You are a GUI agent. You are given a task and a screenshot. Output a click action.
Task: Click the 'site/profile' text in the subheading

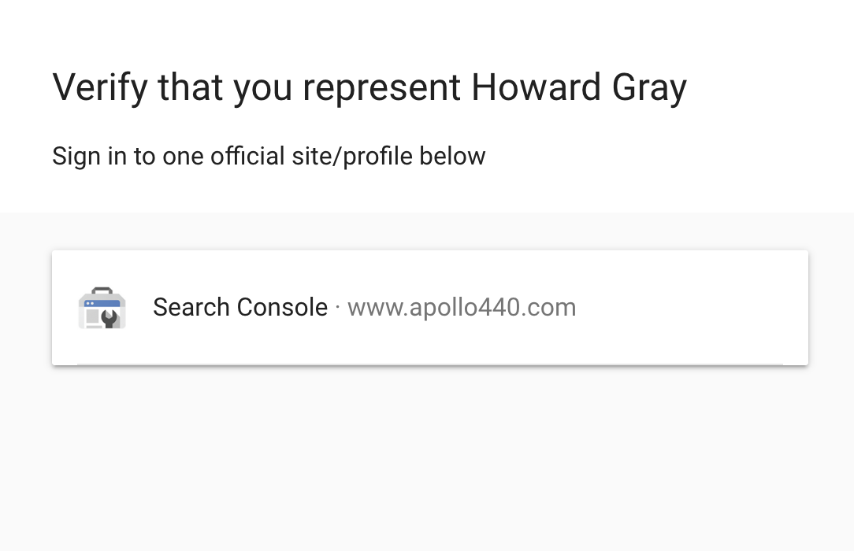(x=351, y=156)
